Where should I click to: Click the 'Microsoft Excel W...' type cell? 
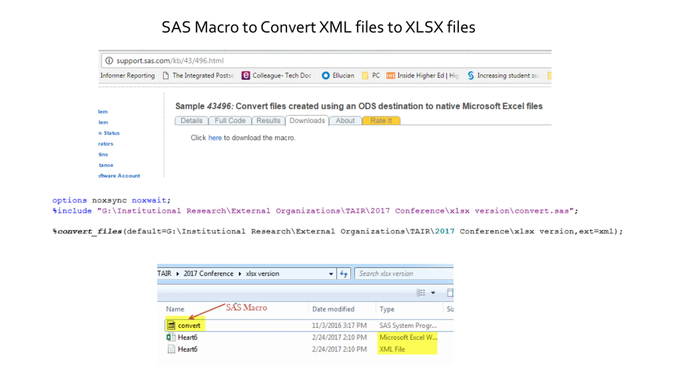(x=408, y=337)
